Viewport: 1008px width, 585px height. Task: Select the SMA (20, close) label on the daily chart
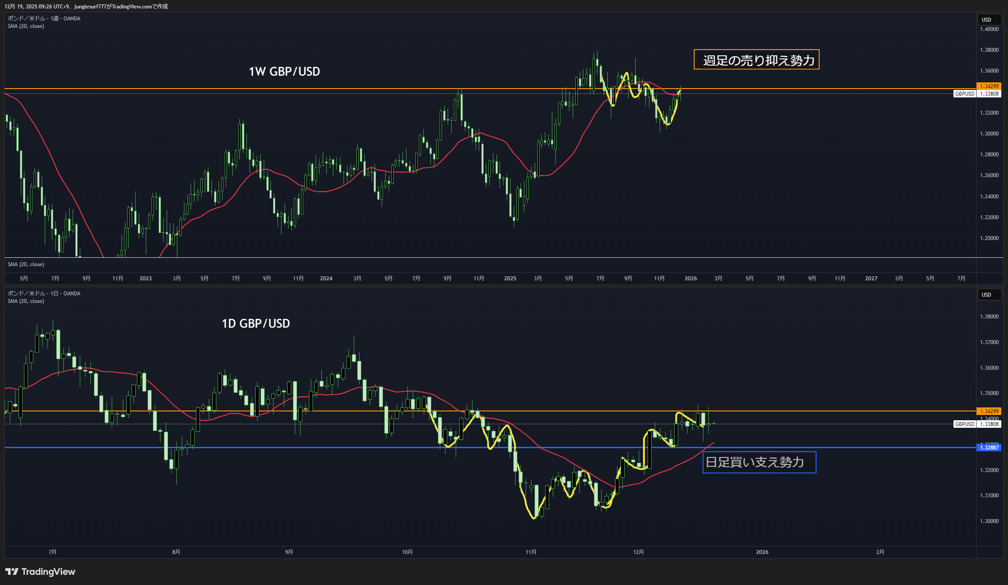pyautogui.click(x=26, y=301)
